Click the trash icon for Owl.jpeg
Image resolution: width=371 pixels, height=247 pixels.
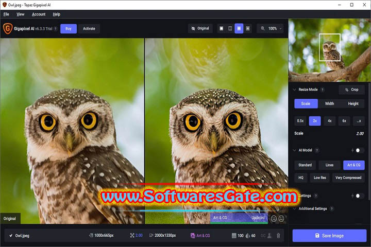(278, 236)
